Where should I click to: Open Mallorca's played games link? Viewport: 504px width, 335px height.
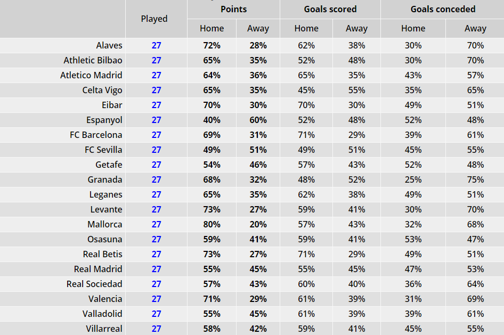tap(156, 225)
